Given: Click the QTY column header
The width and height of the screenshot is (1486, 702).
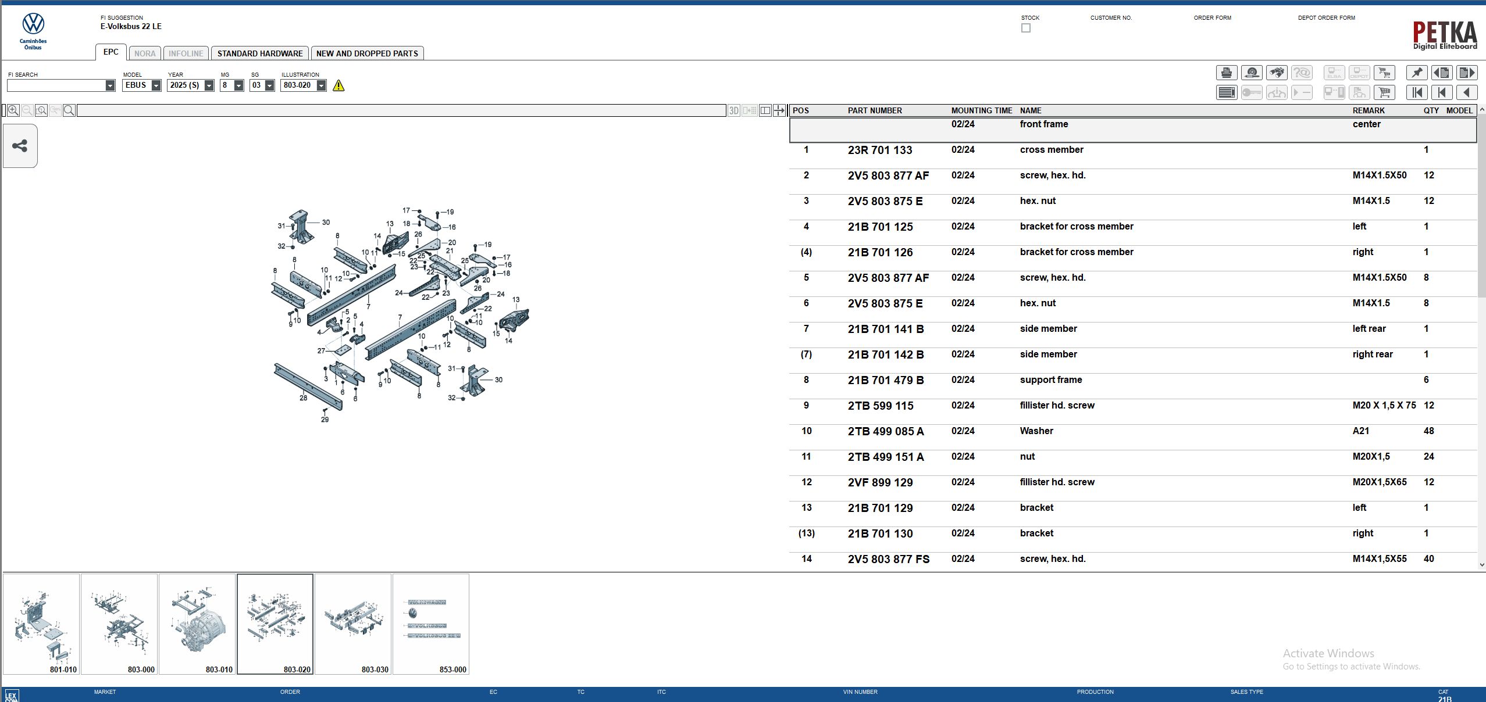Looking at the screenshot, I should pyautogui.click(x=1431, y=110).
